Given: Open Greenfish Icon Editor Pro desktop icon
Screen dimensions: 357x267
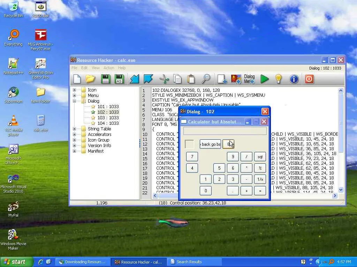Looking at the screenshot, I should [x=40, y=68].
